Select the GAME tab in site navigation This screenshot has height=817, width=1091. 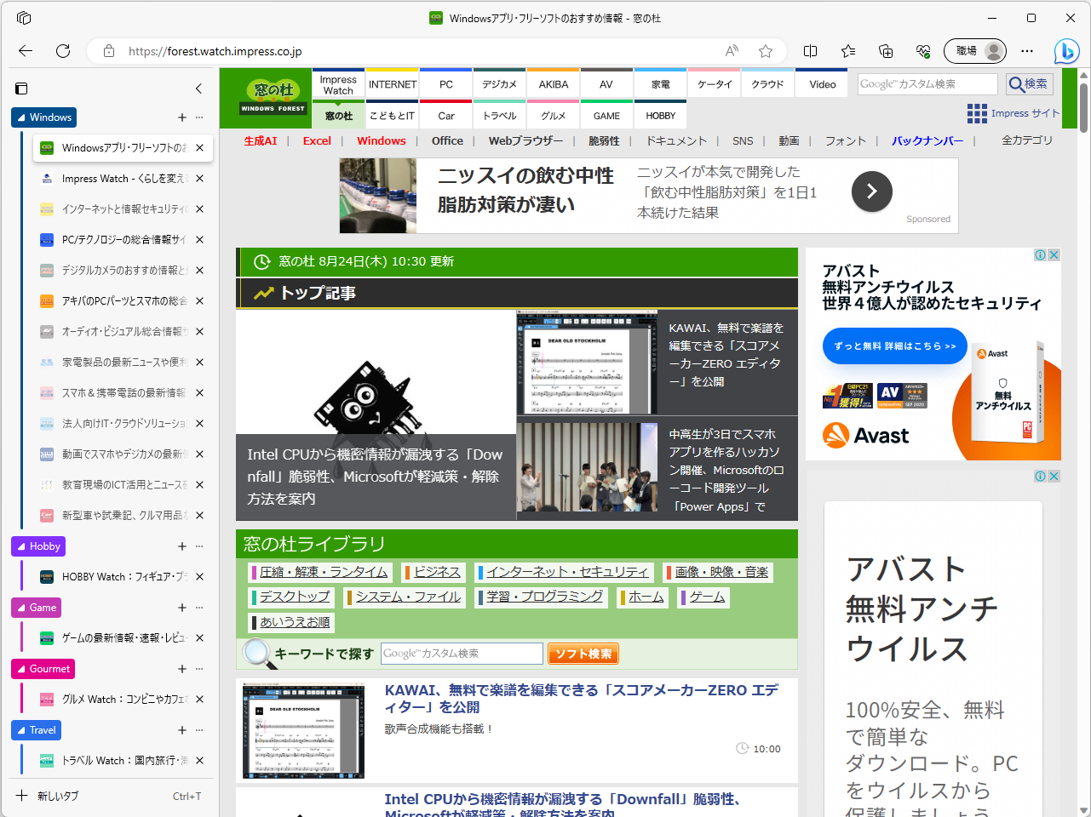tap(606, 115)
